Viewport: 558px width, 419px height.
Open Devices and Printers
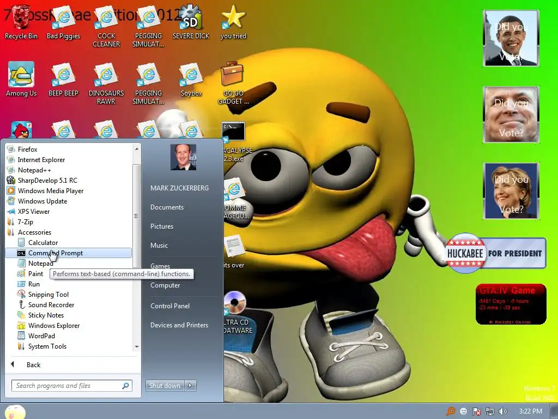[179, 325]
